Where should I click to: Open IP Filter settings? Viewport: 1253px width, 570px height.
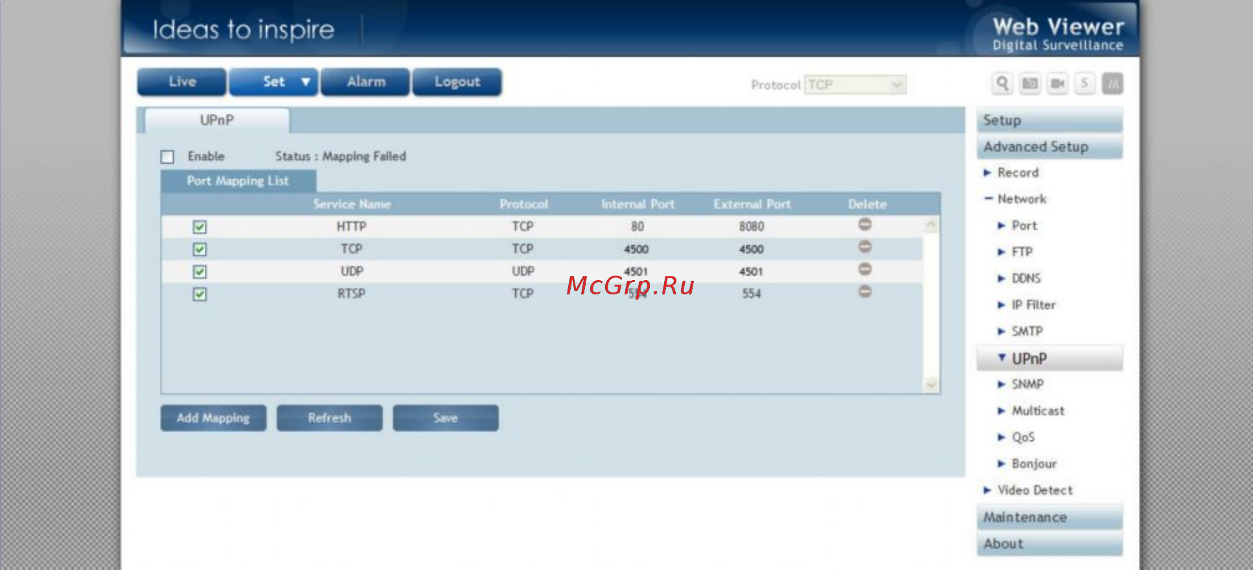coord(1026,305)
